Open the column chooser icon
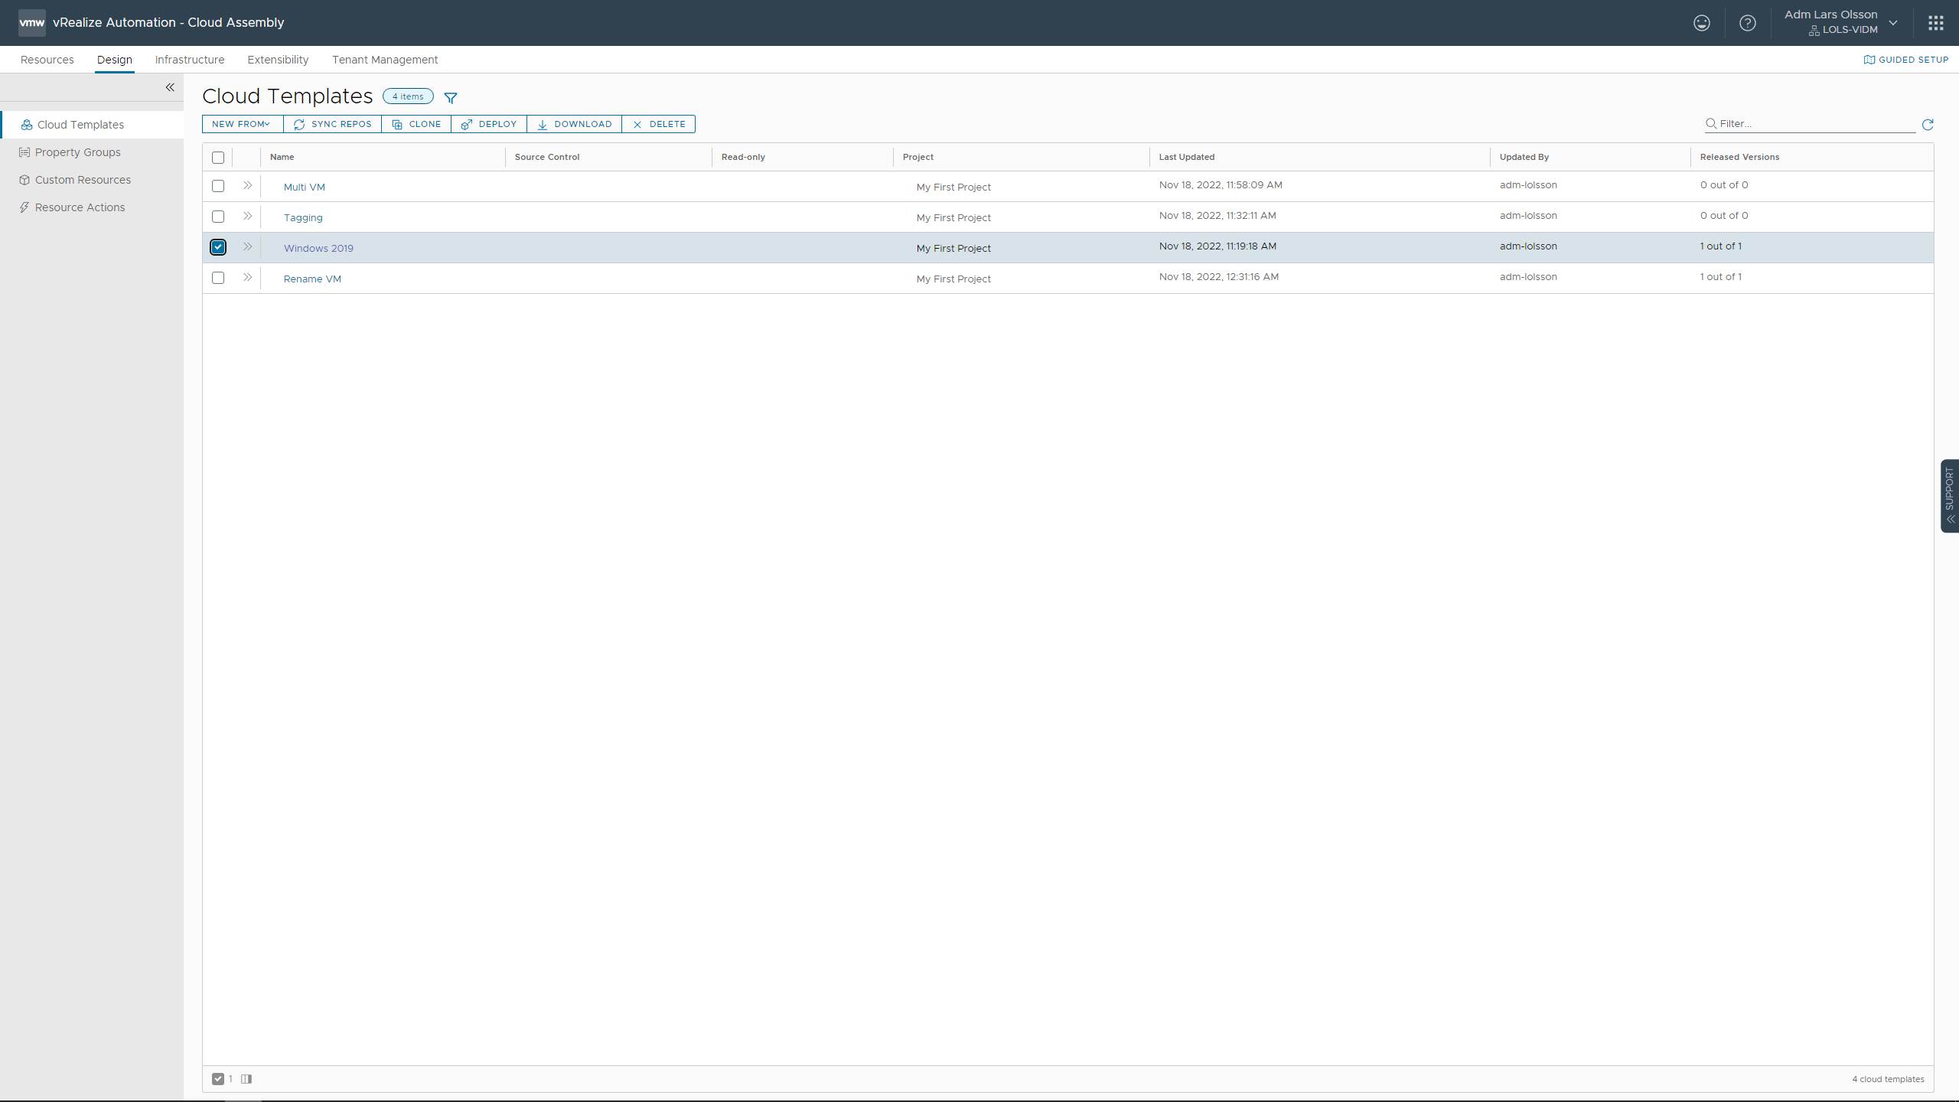The height and width of the screenshot is (1102, 1959). point(246,1079)
